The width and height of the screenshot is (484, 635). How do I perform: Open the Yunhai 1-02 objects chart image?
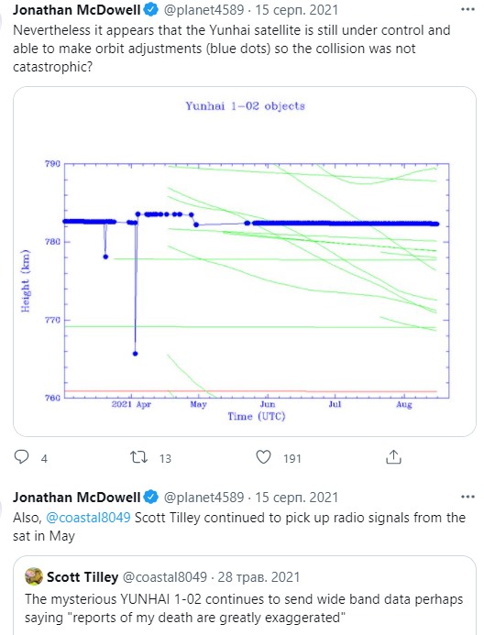(245, 261)
